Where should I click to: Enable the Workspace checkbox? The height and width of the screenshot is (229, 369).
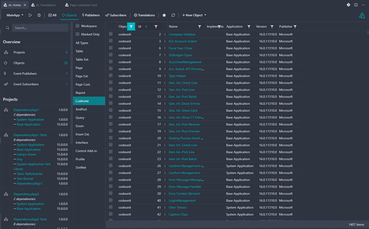(77, 26)
